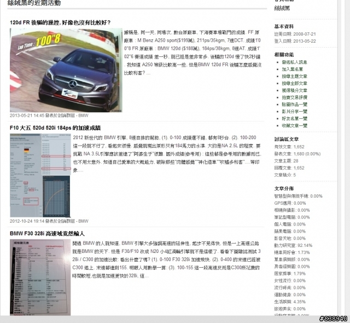Viewport: 350px width, 323px height.
Task: Click the 文章分佈 heading
Action: point(284,188)
